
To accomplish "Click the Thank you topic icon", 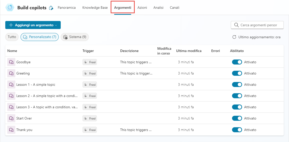I will 11,130.
